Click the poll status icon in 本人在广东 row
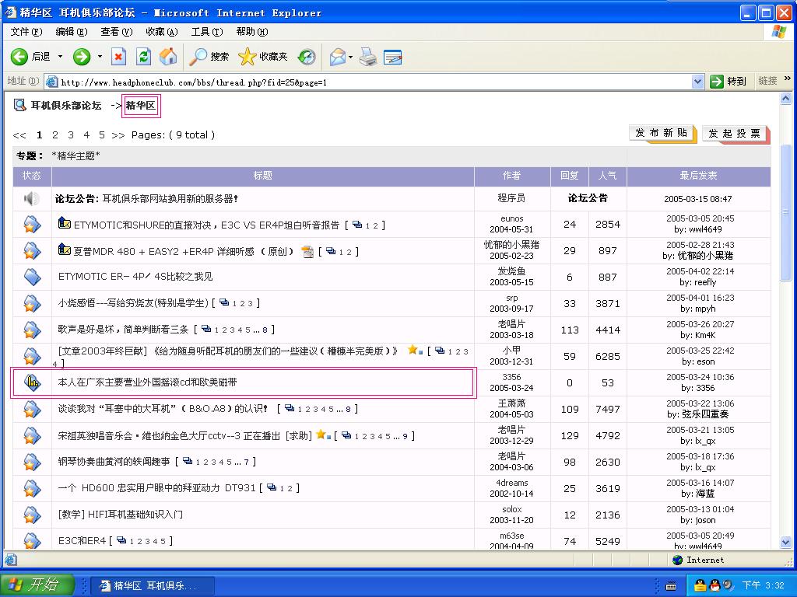Viewport: 797px width, 597px height. [x=31, y=382]
